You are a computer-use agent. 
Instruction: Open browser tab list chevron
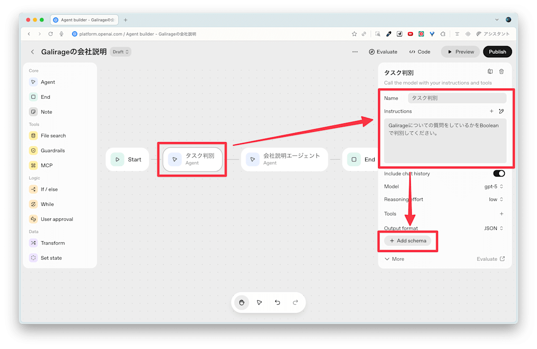click(497, 20)
